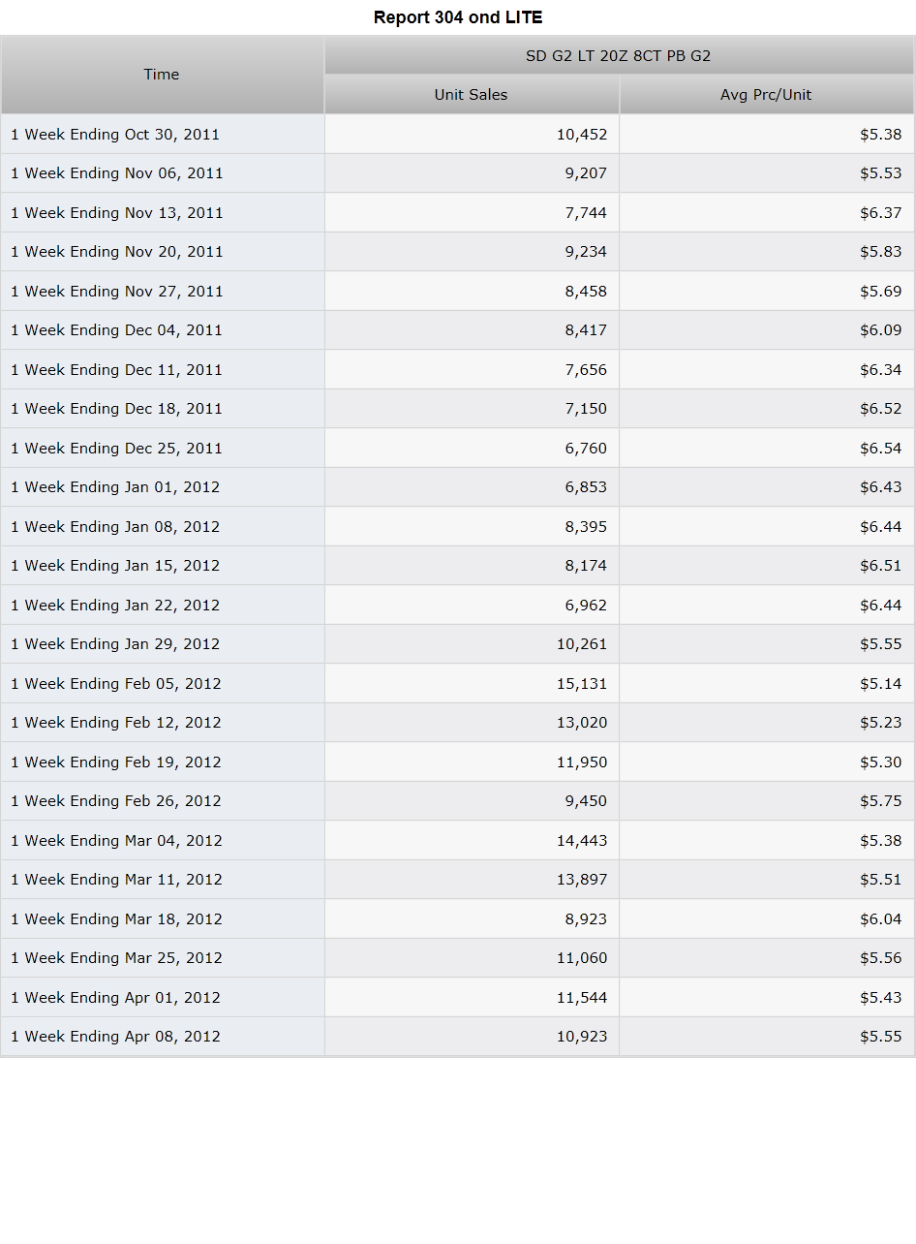Select row 1 Week Ending Dec 04, 2011

point(457,330)
